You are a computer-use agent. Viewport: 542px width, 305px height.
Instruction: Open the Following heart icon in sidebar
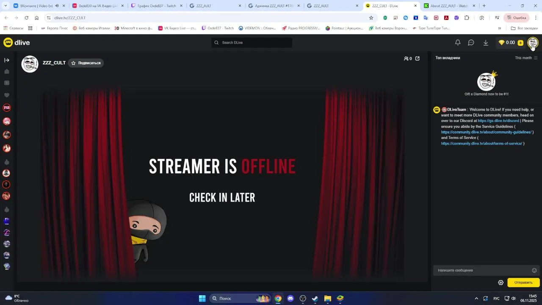7,95
